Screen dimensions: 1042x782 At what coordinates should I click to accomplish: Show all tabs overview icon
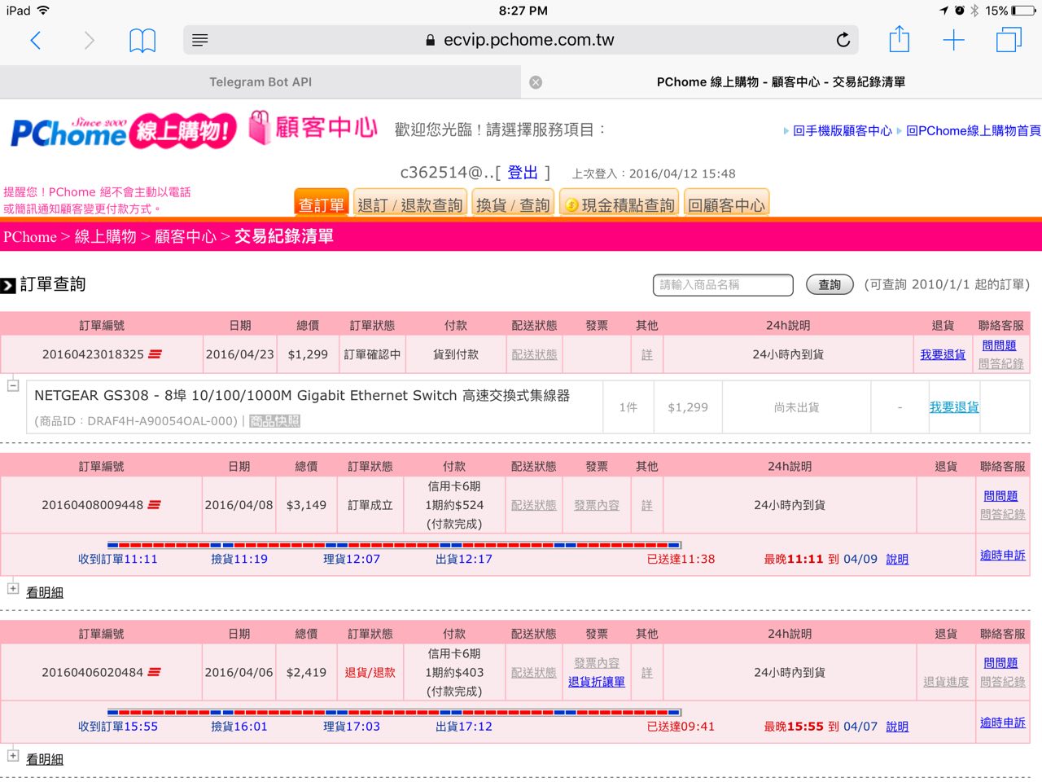tap(1009, 39)
